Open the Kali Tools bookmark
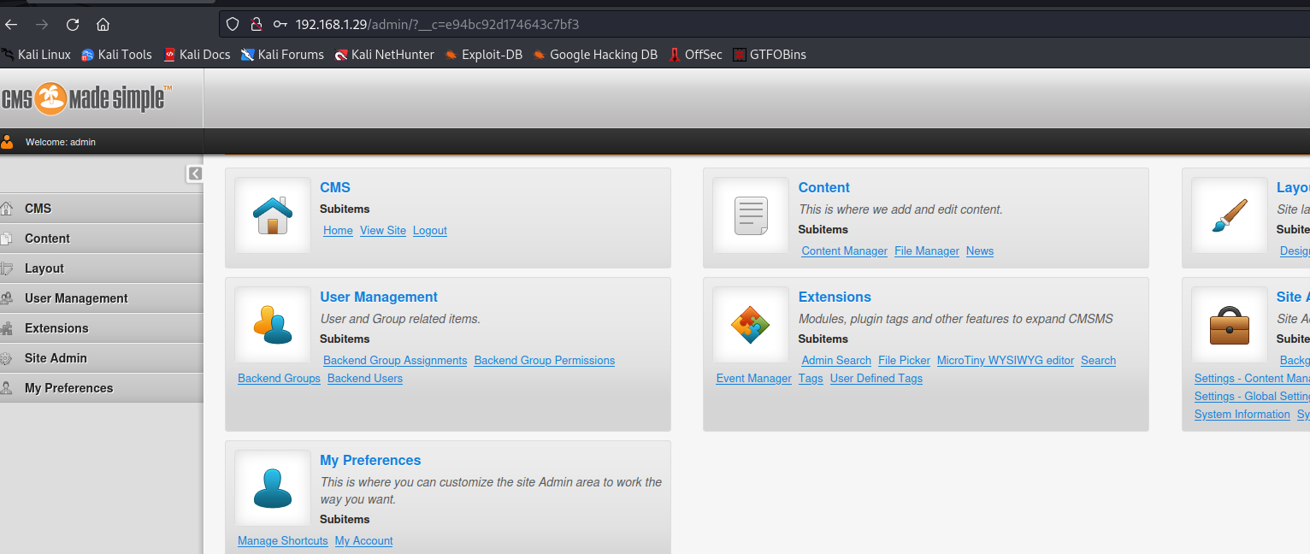The image size is (1310, 554). pos(116,55)
